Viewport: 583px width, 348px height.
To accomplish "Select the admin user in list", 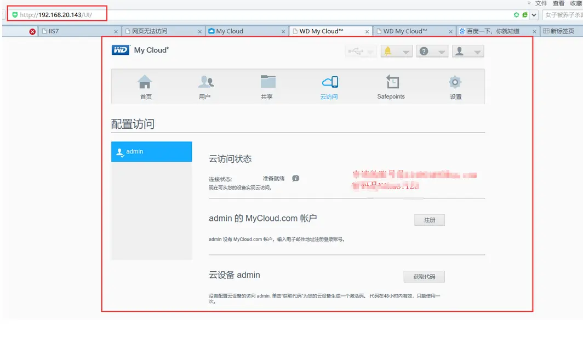I will [x=152, y=152].
